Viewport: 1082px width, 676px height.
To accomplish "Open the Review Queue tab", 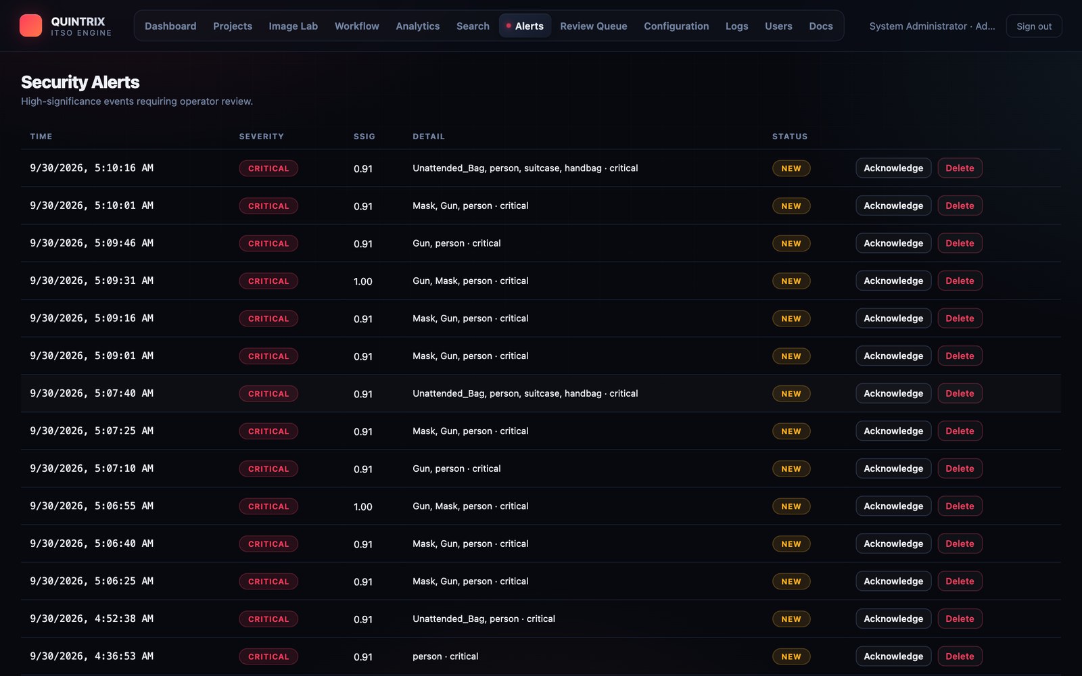I will tap(594, 26).
